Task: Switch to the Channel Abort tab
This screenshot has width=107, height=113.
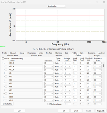Action: tap(37, 55)
